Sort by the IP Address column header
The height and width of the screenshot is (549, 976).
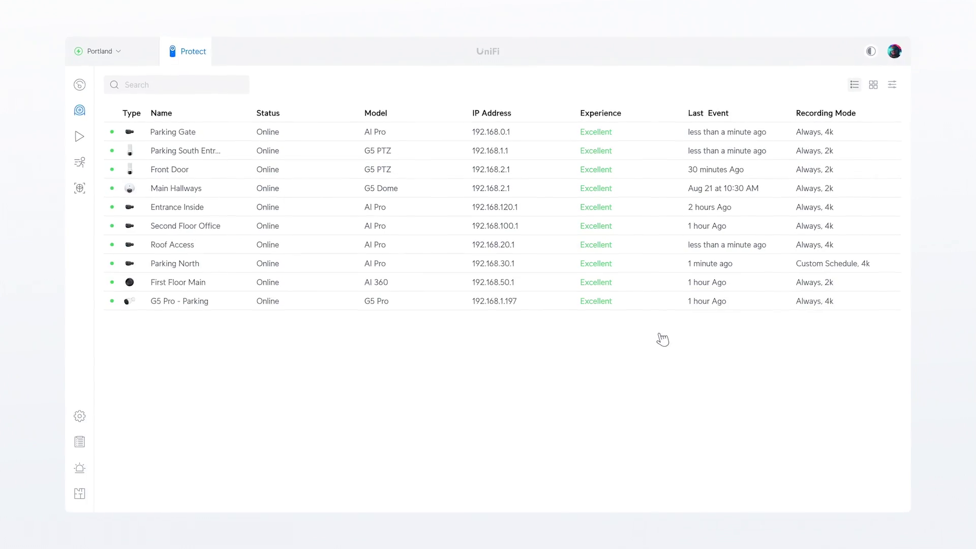(492, 113)
